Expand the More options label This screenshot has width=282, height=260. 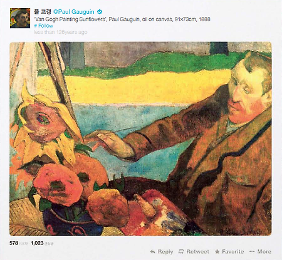coord(264,252)
